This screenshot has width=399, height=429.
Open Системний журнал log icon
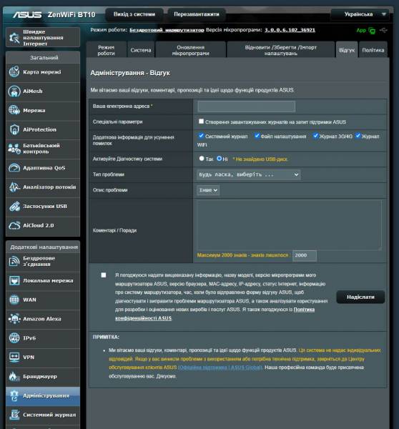coord(14,415)
